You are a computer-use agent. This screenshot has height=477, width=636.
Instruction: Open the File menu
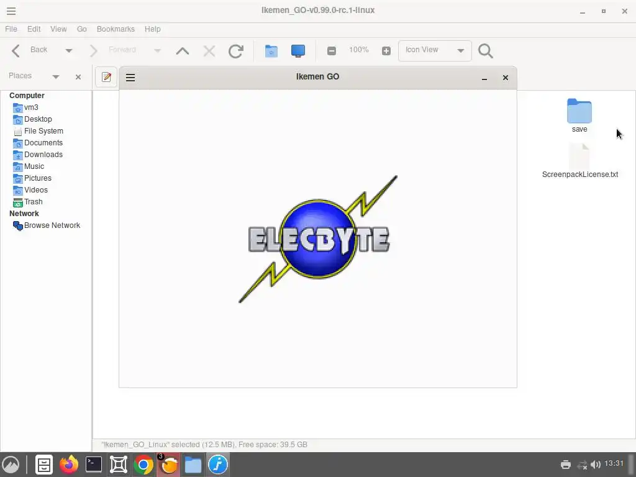tap(11, 29)
